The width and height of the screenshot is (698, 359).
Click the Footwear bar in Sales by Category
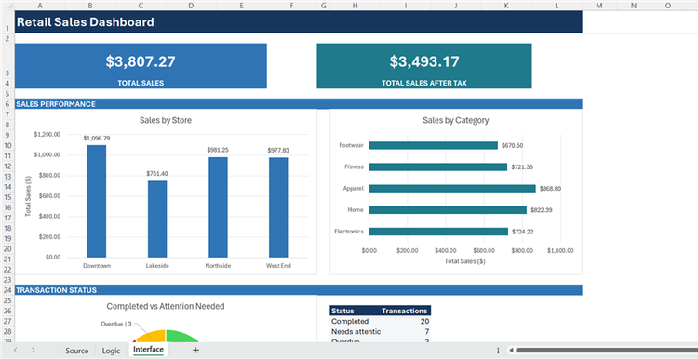[x=434, y=145]
